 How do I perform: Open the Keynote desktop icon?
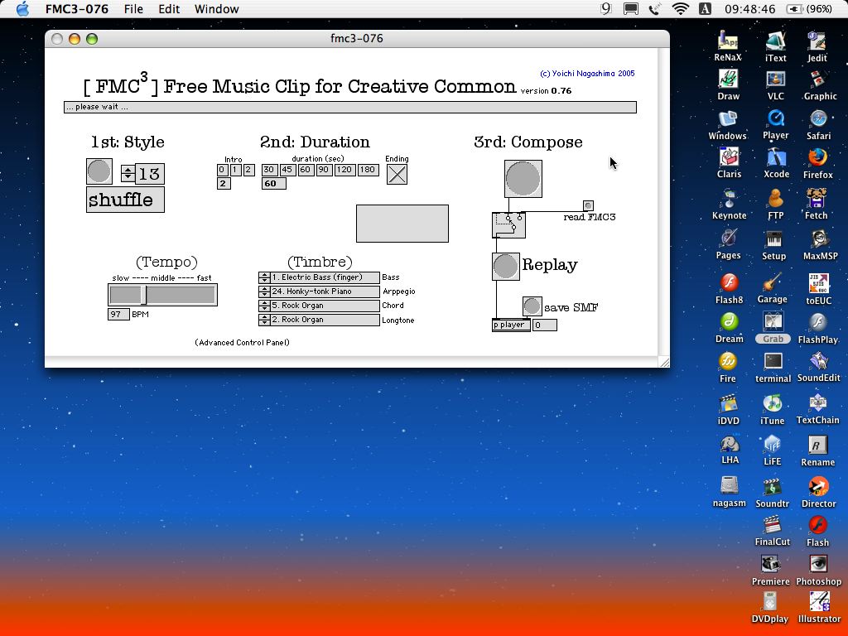729,205
